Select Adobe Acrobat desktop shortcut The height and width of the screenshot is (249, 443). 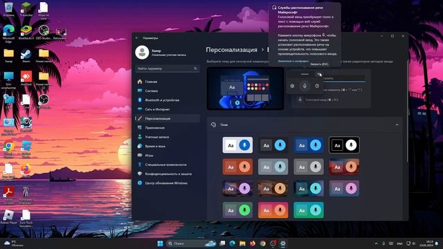tap(8, 195)
